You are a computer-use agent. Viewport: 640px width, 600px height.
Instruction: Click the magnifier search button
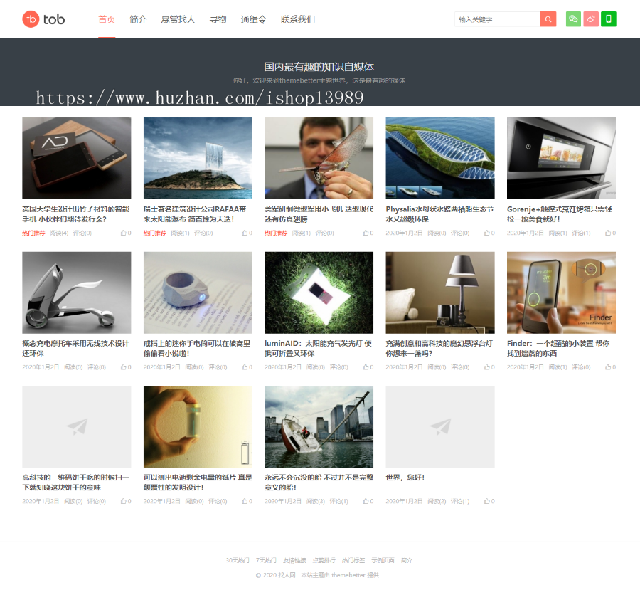(548, 19)
